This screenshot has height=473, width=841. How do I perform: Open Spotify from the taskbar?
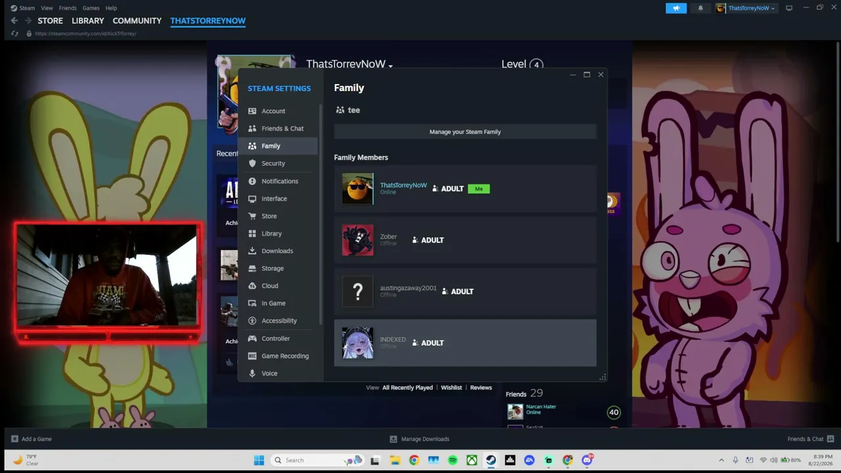(453, 460)
